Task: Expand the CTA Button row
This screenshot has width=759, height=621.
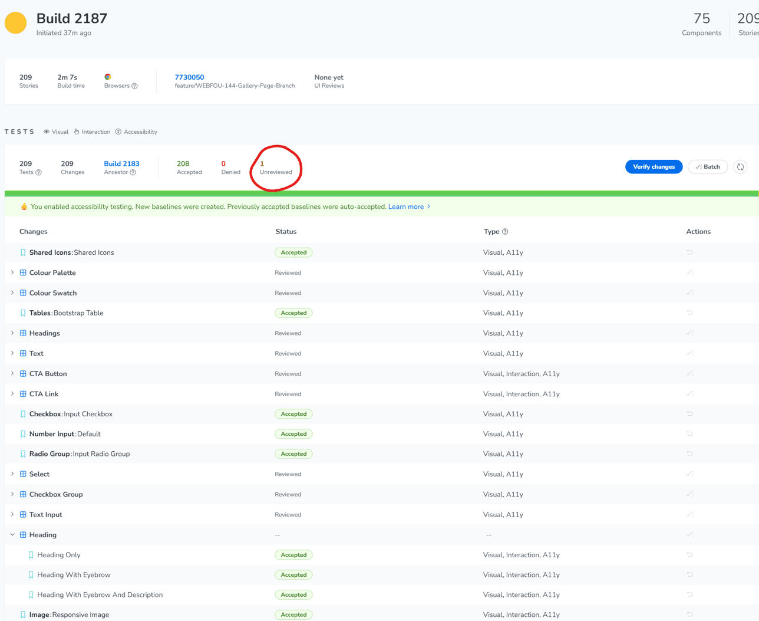Action: point(12,373)
